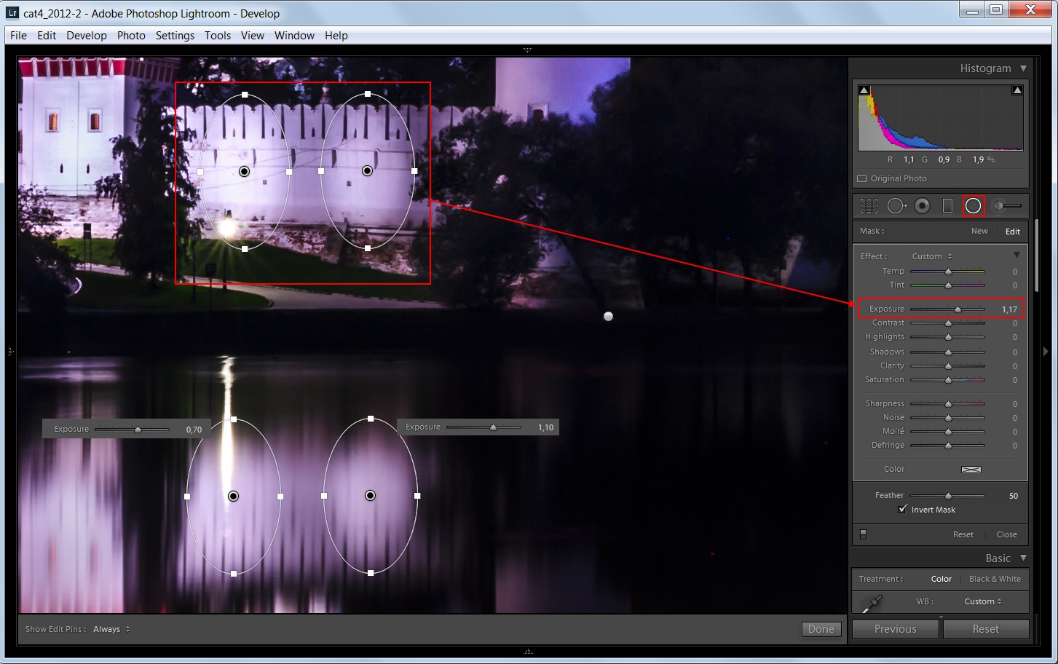Click the Done button
Image resolution: width=1058 pixels, height=664 pixels.
[x=821, y=629]
